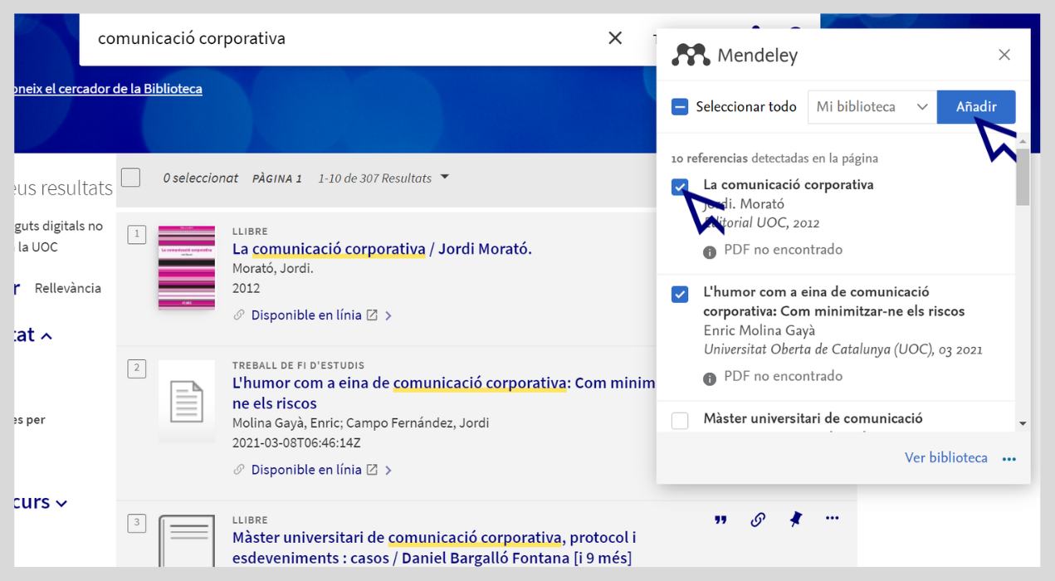The width and height of the screenshot is (1055, 581).
Task: Click the Mendeley logo icon
Action: coord(691,56)
